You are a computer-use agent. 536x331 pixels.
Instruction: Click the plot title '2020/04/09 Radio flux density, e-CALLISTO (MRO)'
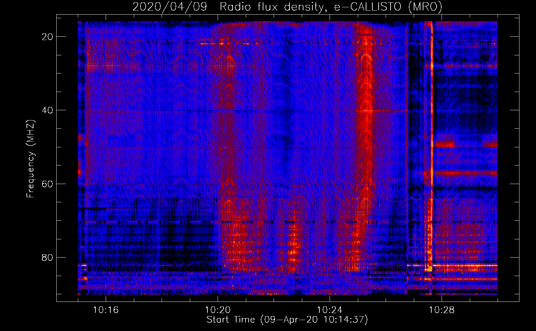(x=287, y=7)
